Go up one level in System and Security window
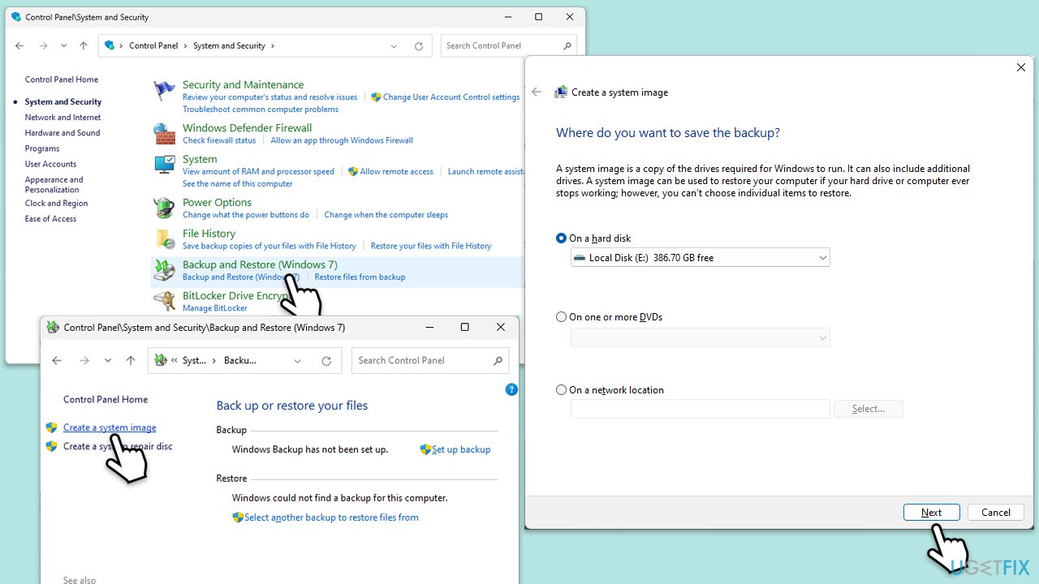Screen dimensions: 1039x584 [x=83, y=46]
